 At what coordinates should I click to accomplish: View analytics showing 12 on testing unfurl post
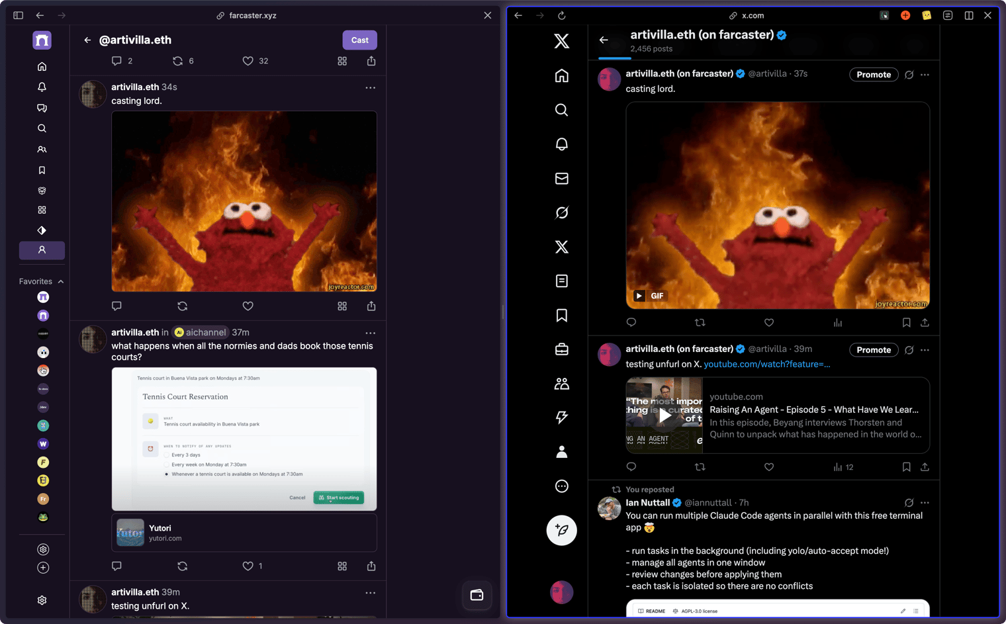click(843, 467)
